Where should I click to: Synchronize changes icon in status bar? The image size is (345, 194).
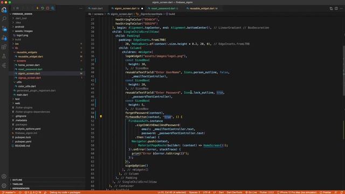[x=20, y=192]
